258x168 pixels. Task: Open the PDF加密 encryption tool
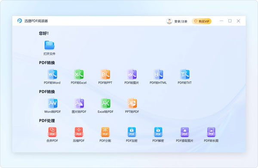[132, 132]
